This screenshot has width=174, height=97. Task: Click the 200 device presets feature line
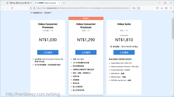pyautogui.click(x=81, y=63)
